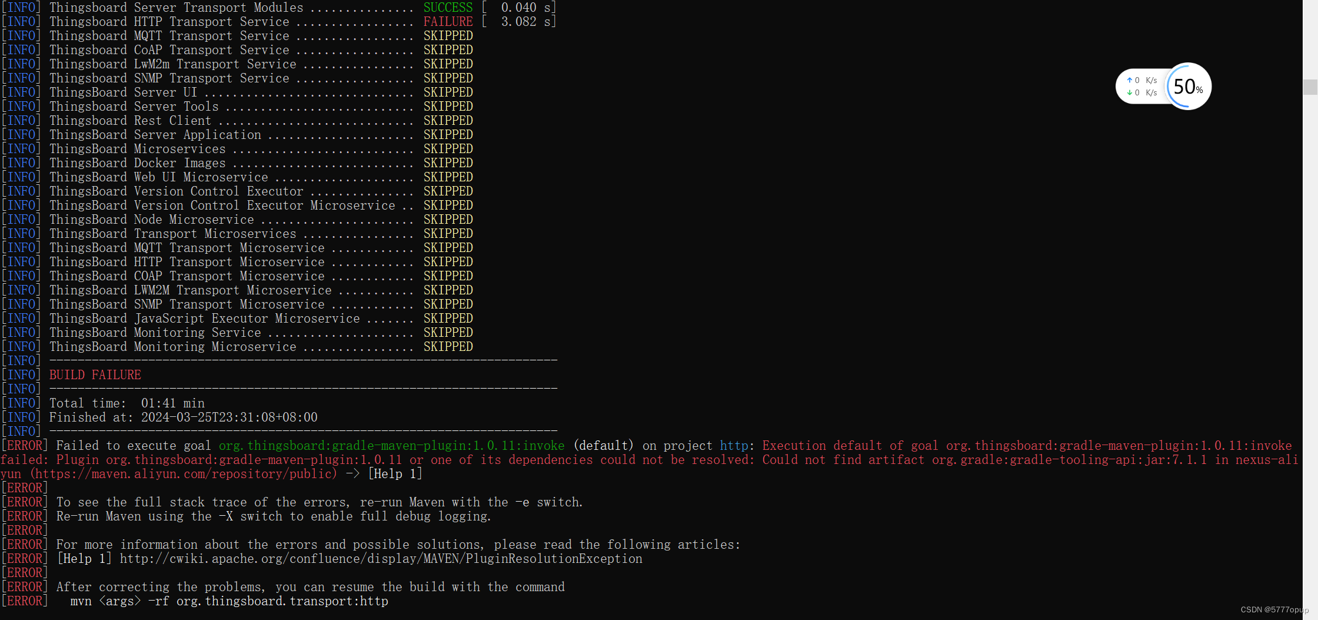
Task: Click 'mvn <args> -rf org.thingsboard.transport:http' command
Action: 229,601
